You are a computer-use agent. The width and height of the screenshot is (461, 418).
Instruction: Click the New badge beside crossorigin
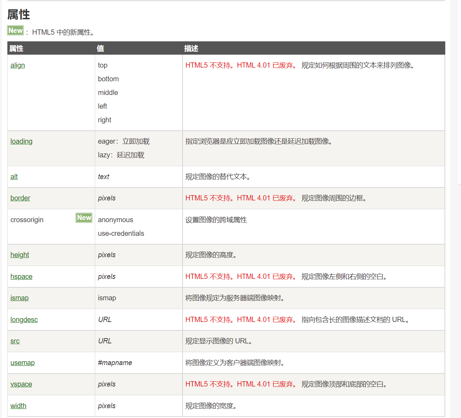tap(84, 218)
